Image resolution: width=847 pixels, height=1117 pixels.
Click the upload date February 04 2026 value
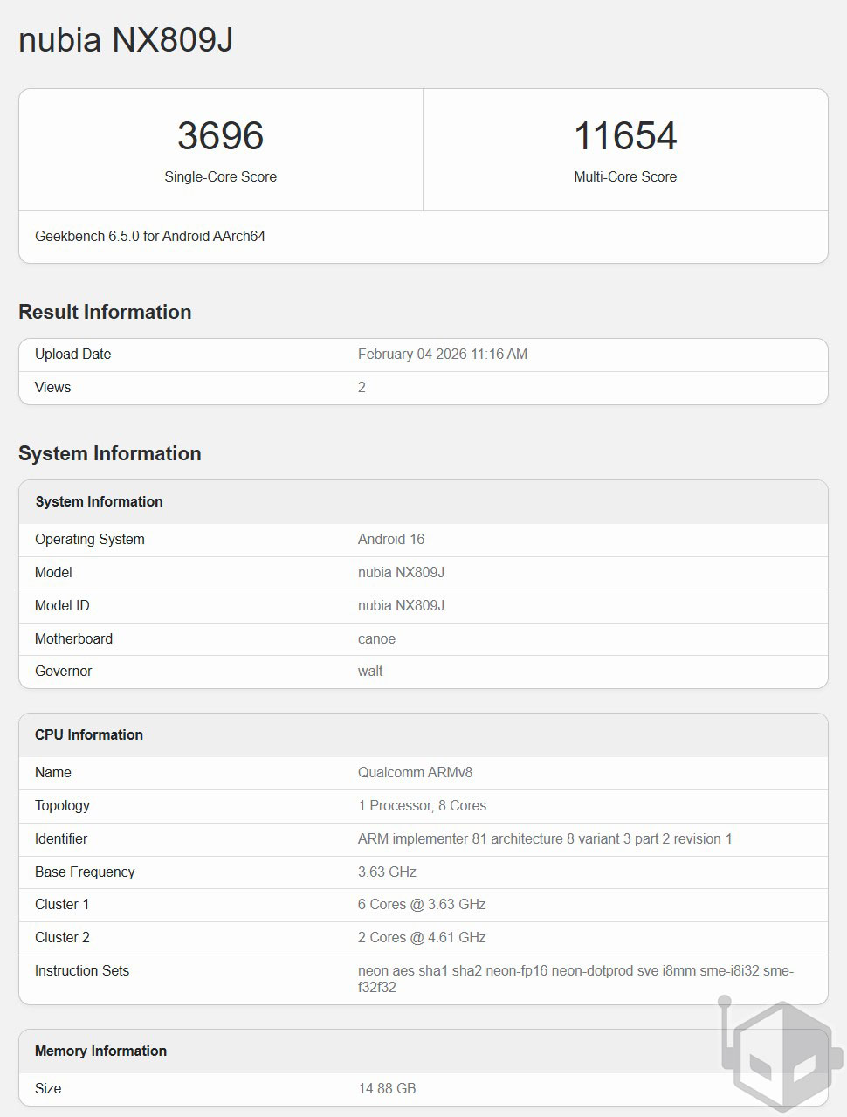[x=442, y=354]
